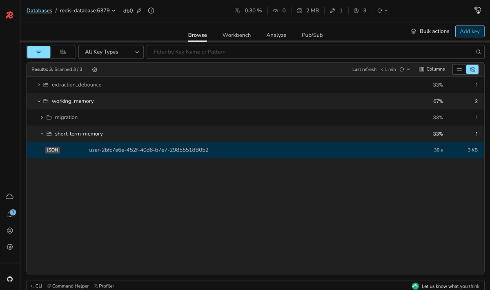This screenshot has height=290, width=490.
Task: Focus the key name filter input
Action: 286,52
